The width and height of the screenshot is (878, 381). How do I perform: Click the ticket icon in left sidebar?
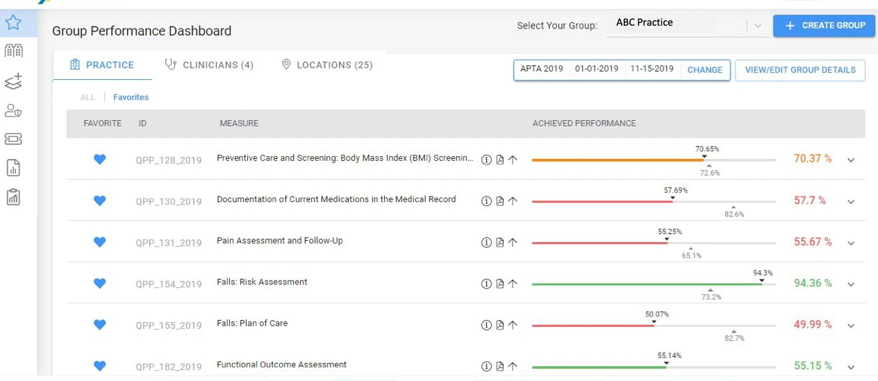(13, 139)
